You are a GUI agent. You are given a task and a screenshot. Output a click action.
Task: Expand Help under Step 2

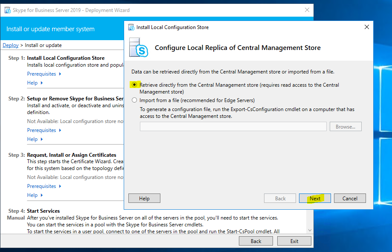pyautogui.click(x=35, y=139)
